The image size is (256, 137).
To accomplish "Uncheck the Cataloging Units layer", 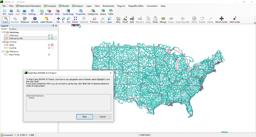I will pos(7,38).
